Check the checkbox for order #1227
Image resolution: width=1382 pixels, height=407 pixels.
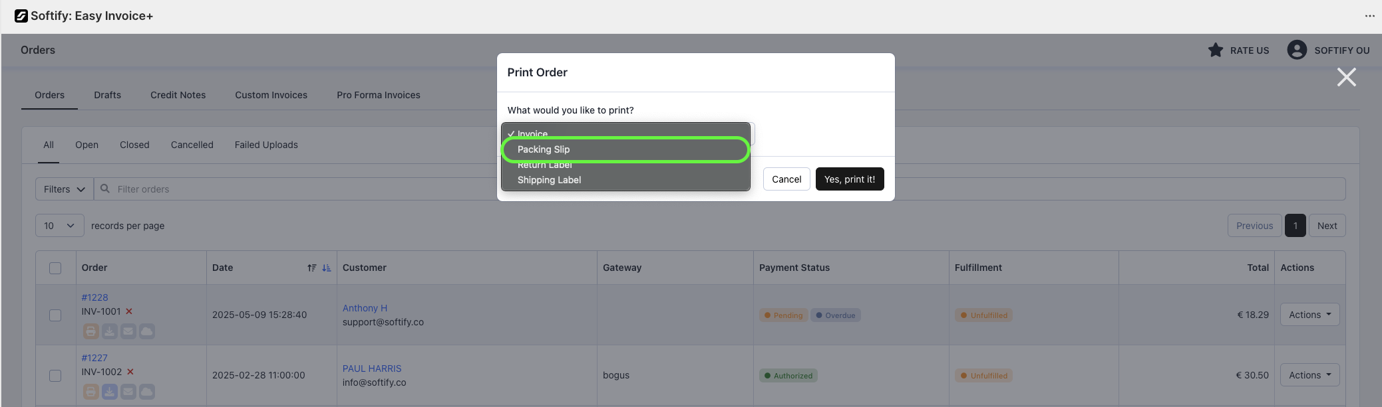tap(55, 376)
